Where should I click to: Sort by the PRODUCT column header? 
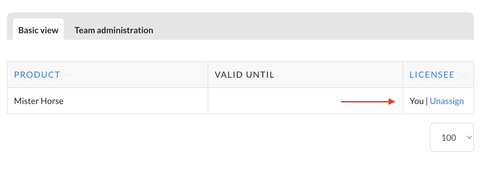[x=37, y=75]
